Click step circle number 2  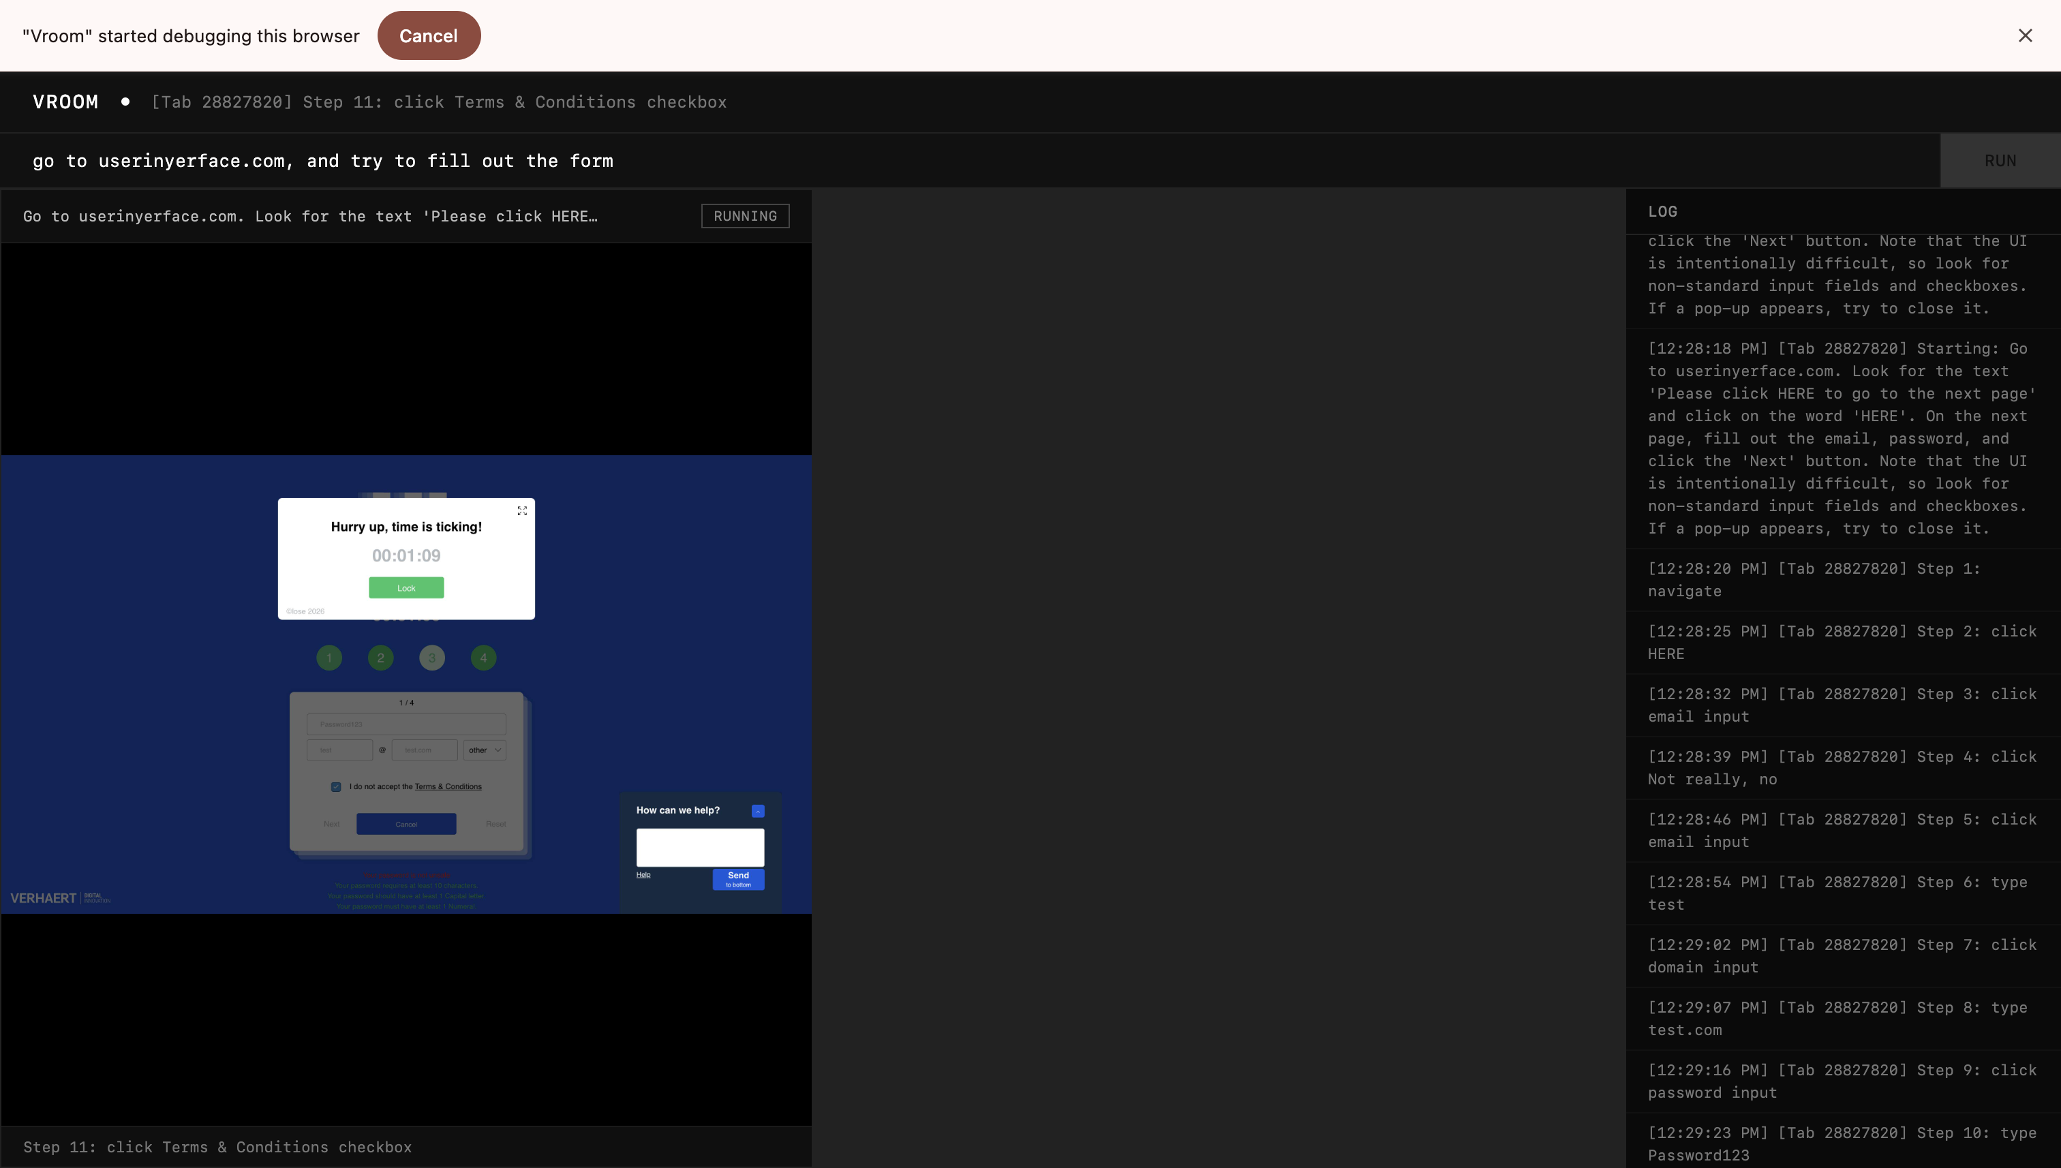tap(380, 658)
